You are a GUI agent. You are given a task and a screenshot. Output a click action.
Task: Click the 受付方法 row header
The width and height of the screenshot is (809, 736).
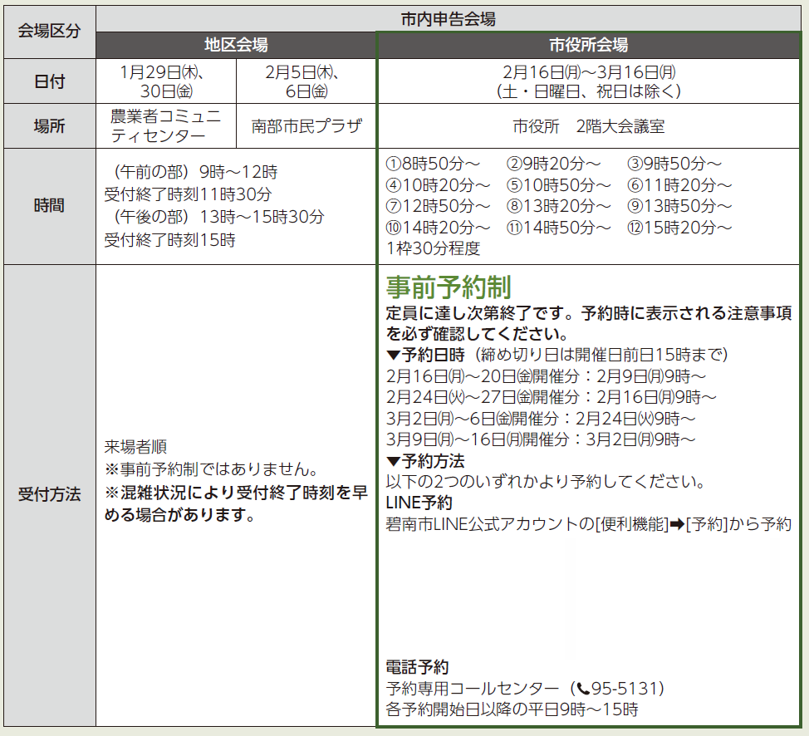pyautogui.click(x=49, y=495)
